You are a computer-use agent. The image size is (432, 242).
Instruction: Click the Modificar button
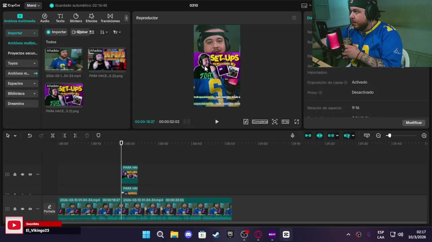(x=414, y=123)
